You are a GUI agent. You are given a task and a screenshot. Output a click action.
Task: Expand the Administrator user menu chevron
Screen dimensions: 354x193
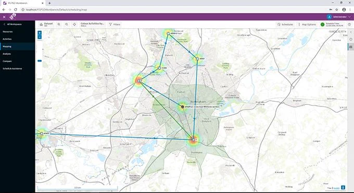pyautogui.click(x=349, y=17)
